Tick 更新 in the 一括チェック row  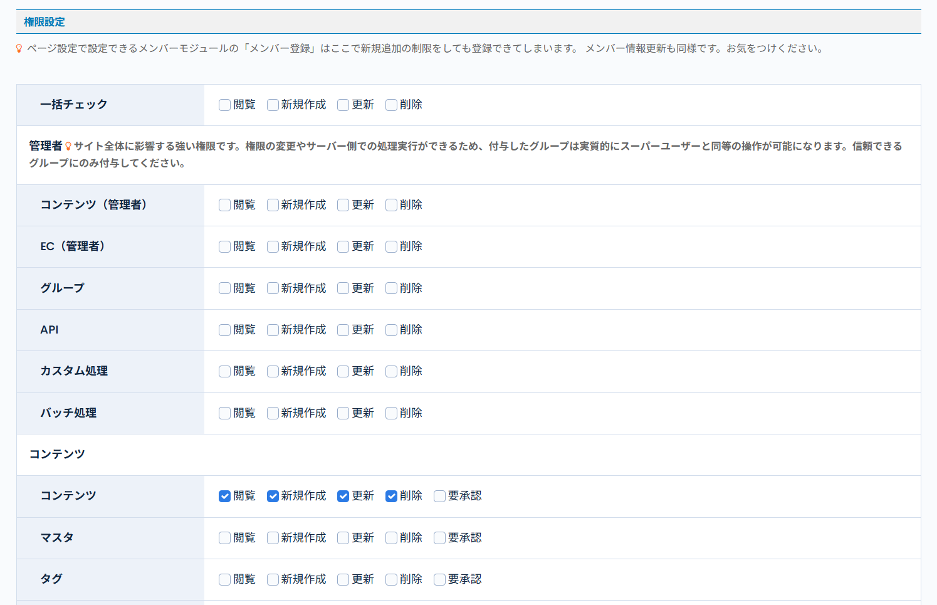[x=343, y=105]
